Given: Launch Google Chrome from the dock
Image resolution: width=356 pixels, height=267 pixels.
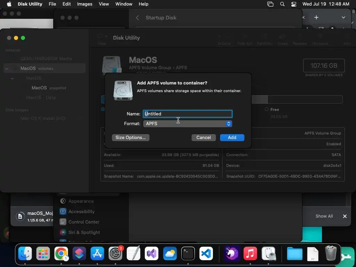Looking at the screenshot, I should [61, 253].
